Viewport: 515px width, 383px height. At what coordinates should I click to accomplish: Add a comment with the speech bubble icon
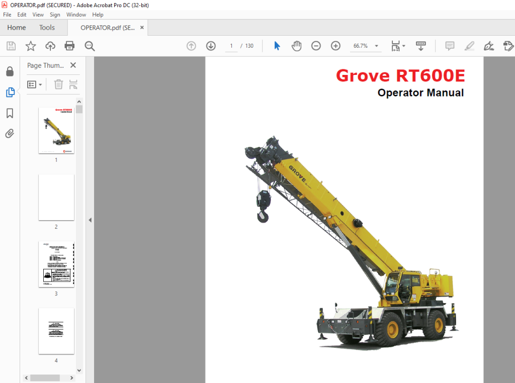[x=450, y=46]
